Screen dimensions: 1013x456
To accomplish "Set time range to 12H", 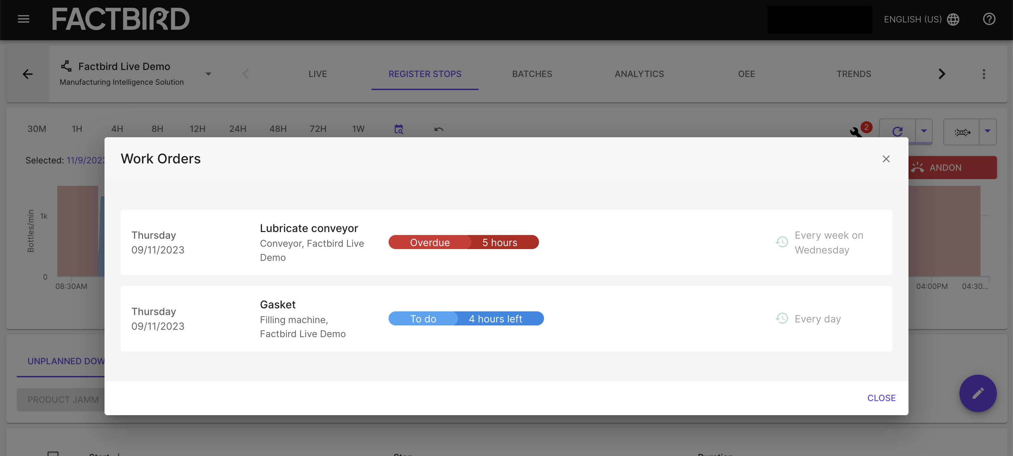I will click(197, 129).
